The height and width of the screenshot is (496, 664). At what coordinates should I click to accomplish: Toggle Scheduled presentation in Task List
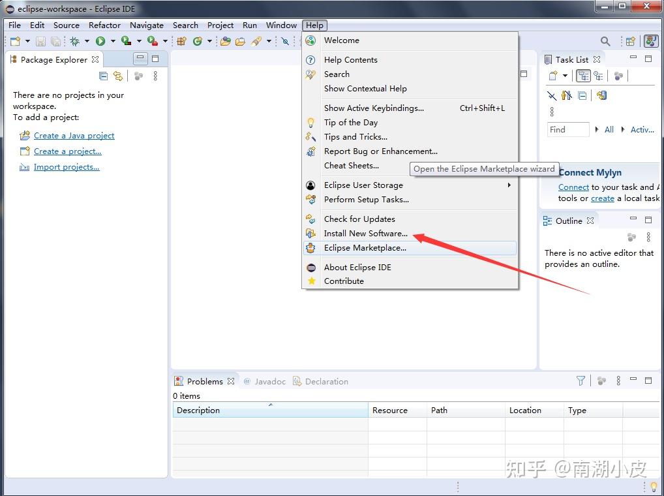pos(598,76)
